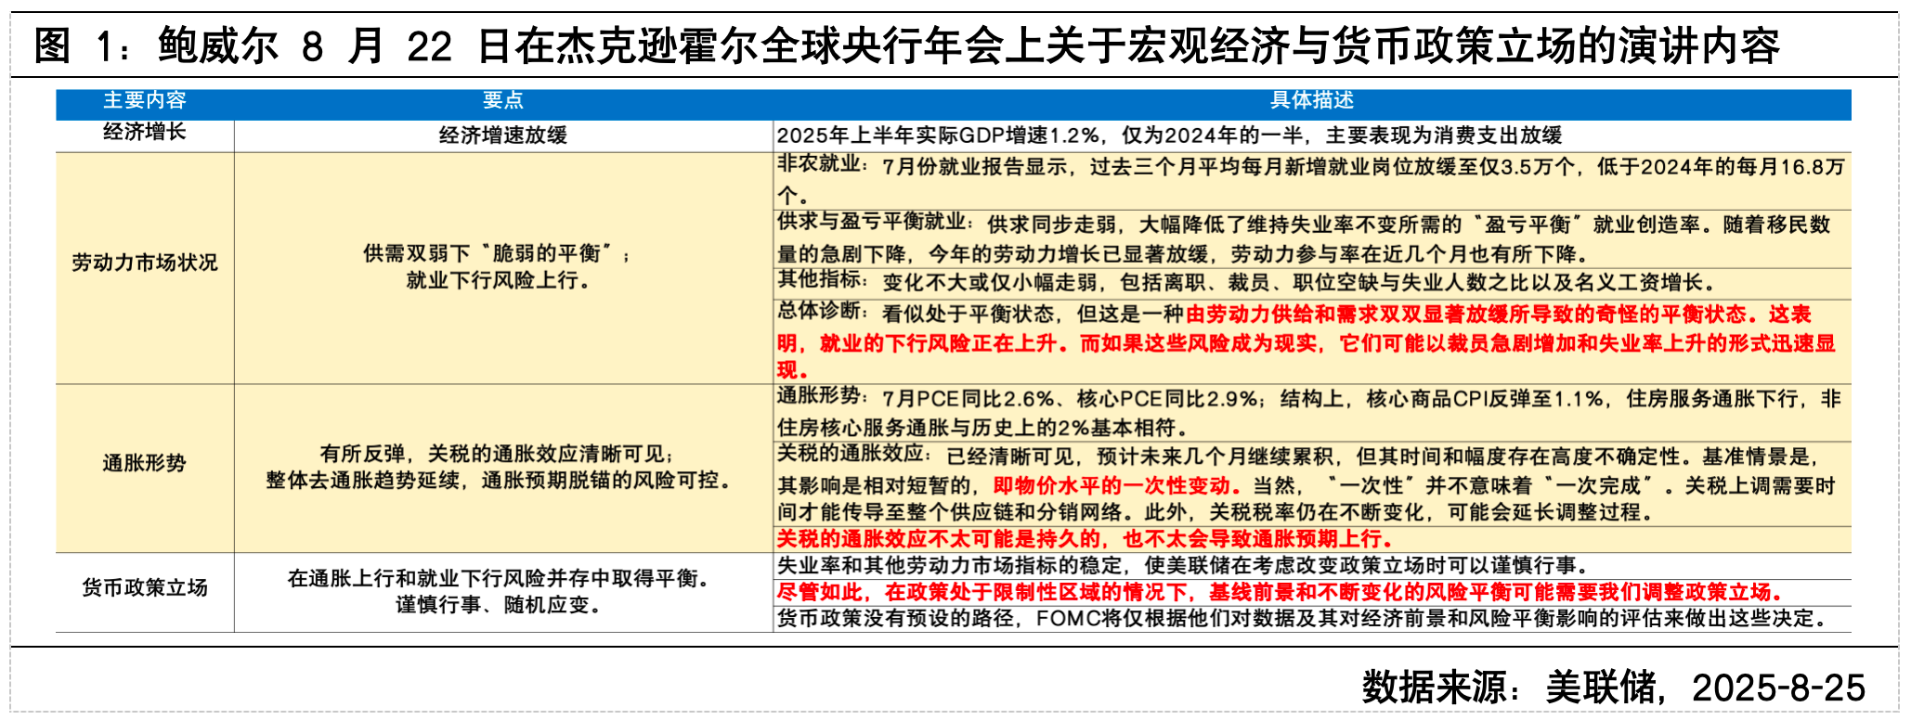
Task: Click the 关税的通胀效应：已经清晰可见 cell
Action: (x=1312, y=483)
